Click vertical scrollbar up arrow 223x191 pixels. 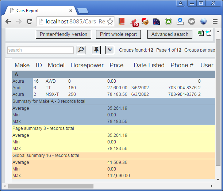(x=218, y=31)
